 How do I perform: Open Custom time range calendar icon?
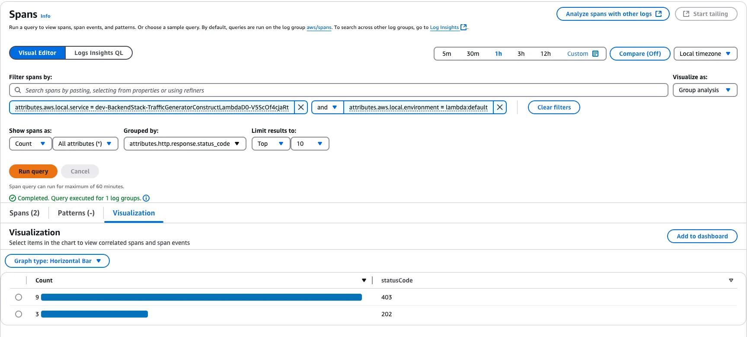(x=595, y=54)
